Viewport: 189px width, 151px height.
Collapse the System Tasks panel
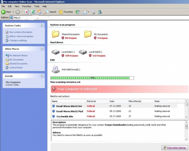(x=42, y=25)
